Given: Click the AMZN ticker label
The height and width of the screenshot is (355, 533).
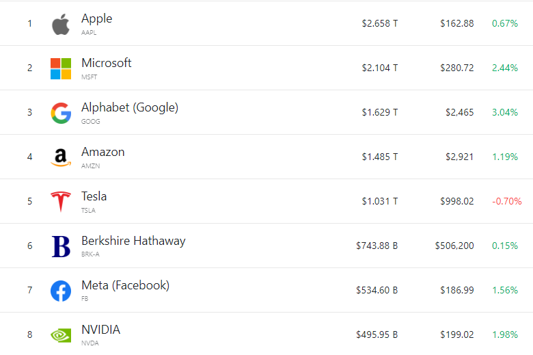Looking at the screenshot, I should tap(90, 166).
